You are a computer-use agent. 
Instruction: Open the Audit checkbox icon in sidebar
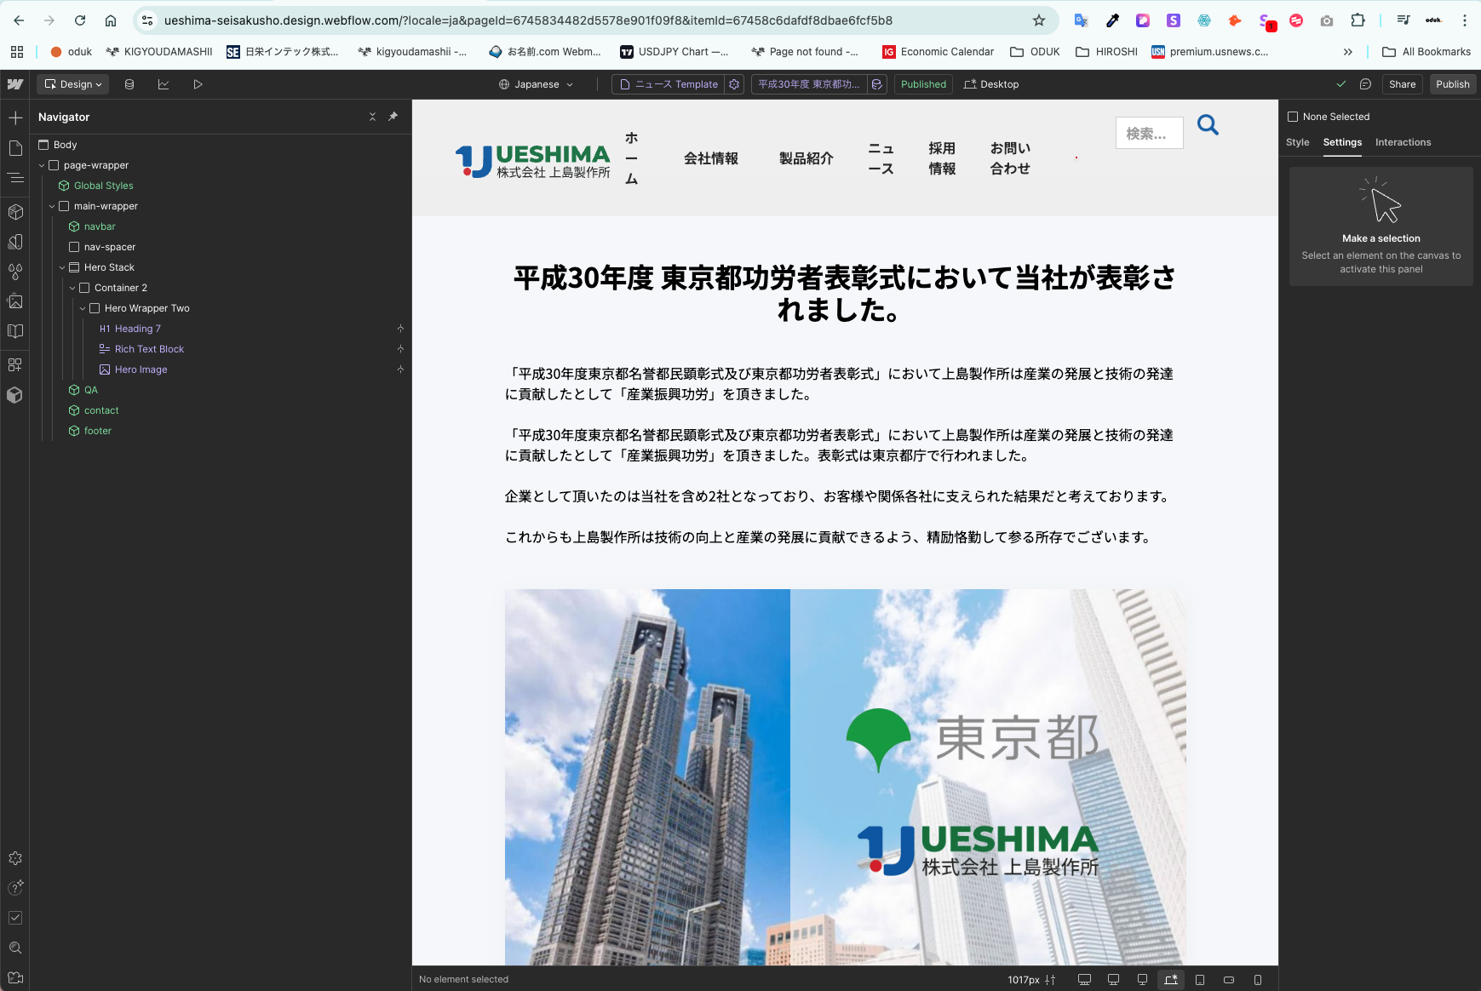pos(15,918)
